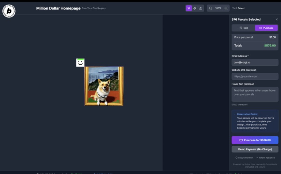Screen dimensions: 281x174
Task: Click the 100% zoom level
Action: tap(218, 8)
